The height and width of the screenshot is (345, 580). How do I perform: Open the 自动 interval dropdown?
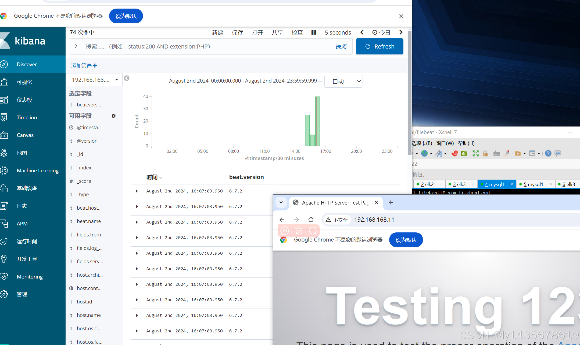pyautogui.click(x=343, y=81)
